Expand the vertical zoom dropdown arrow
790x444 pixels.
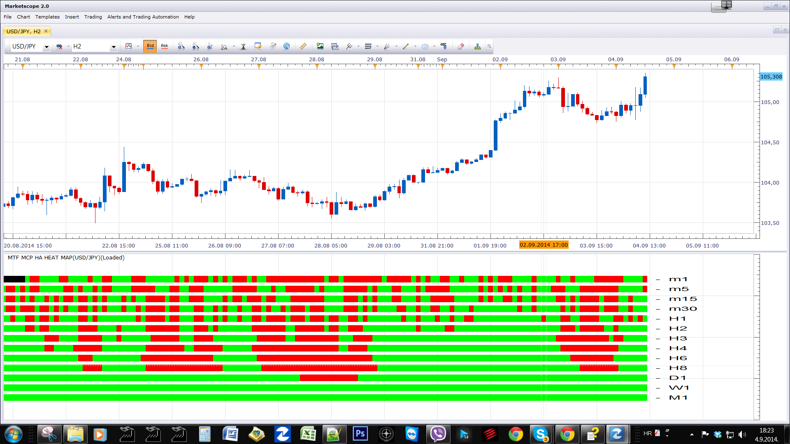(x=234, y=46)
